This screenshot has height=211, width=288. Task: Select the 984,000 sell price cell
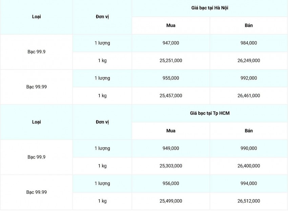click(x=249, y=43)
